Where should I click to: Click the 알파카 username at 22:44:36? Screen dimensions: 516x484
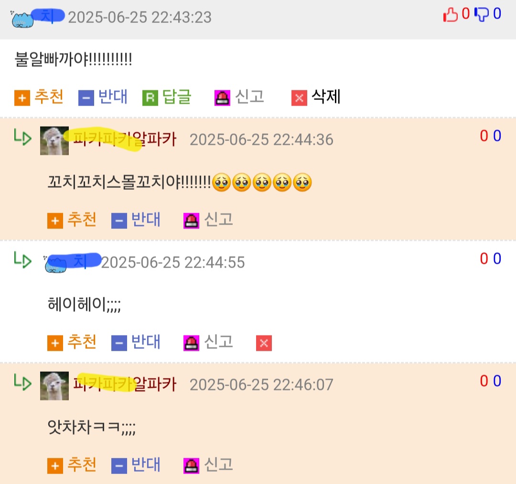tap(125, 139)
